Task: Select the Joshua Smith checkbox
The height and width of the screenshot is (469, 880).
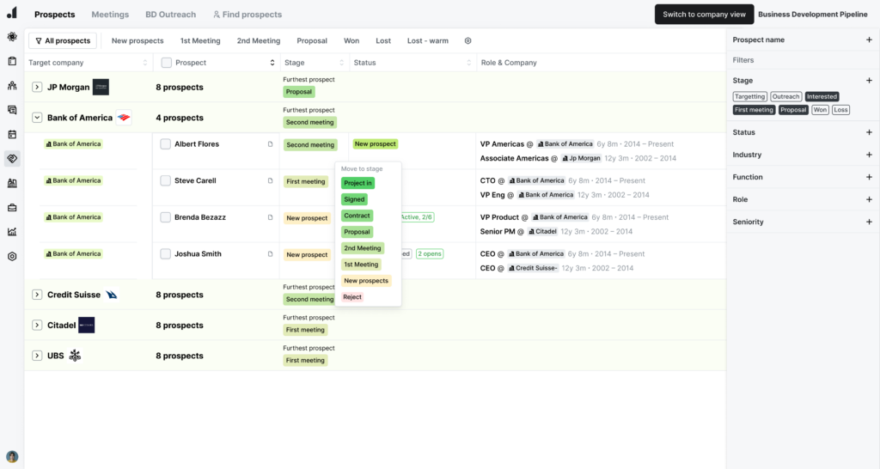Action: [165, 253]
